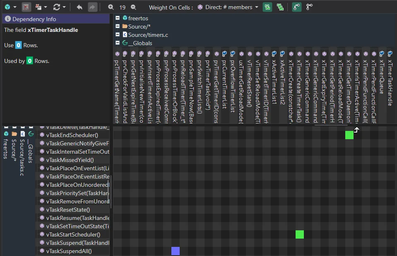Select the freertos header label

click(x=138, y=18)
